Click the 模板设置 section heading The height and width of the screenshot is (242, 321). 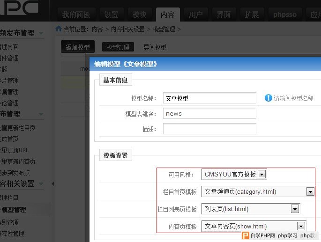click(115, 155)
